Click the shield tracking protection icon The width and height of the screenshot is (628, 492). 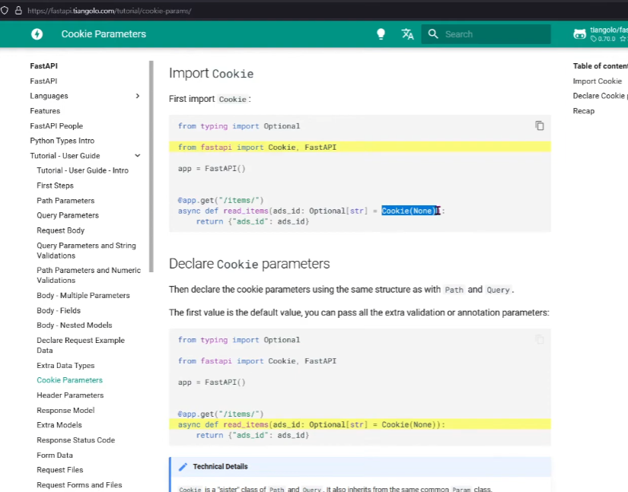(x=5, y=11)
